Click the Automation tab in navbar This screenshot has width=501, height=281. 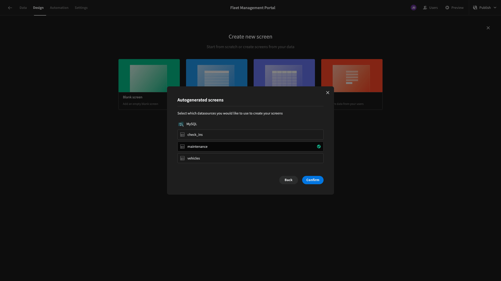point(59,8)
